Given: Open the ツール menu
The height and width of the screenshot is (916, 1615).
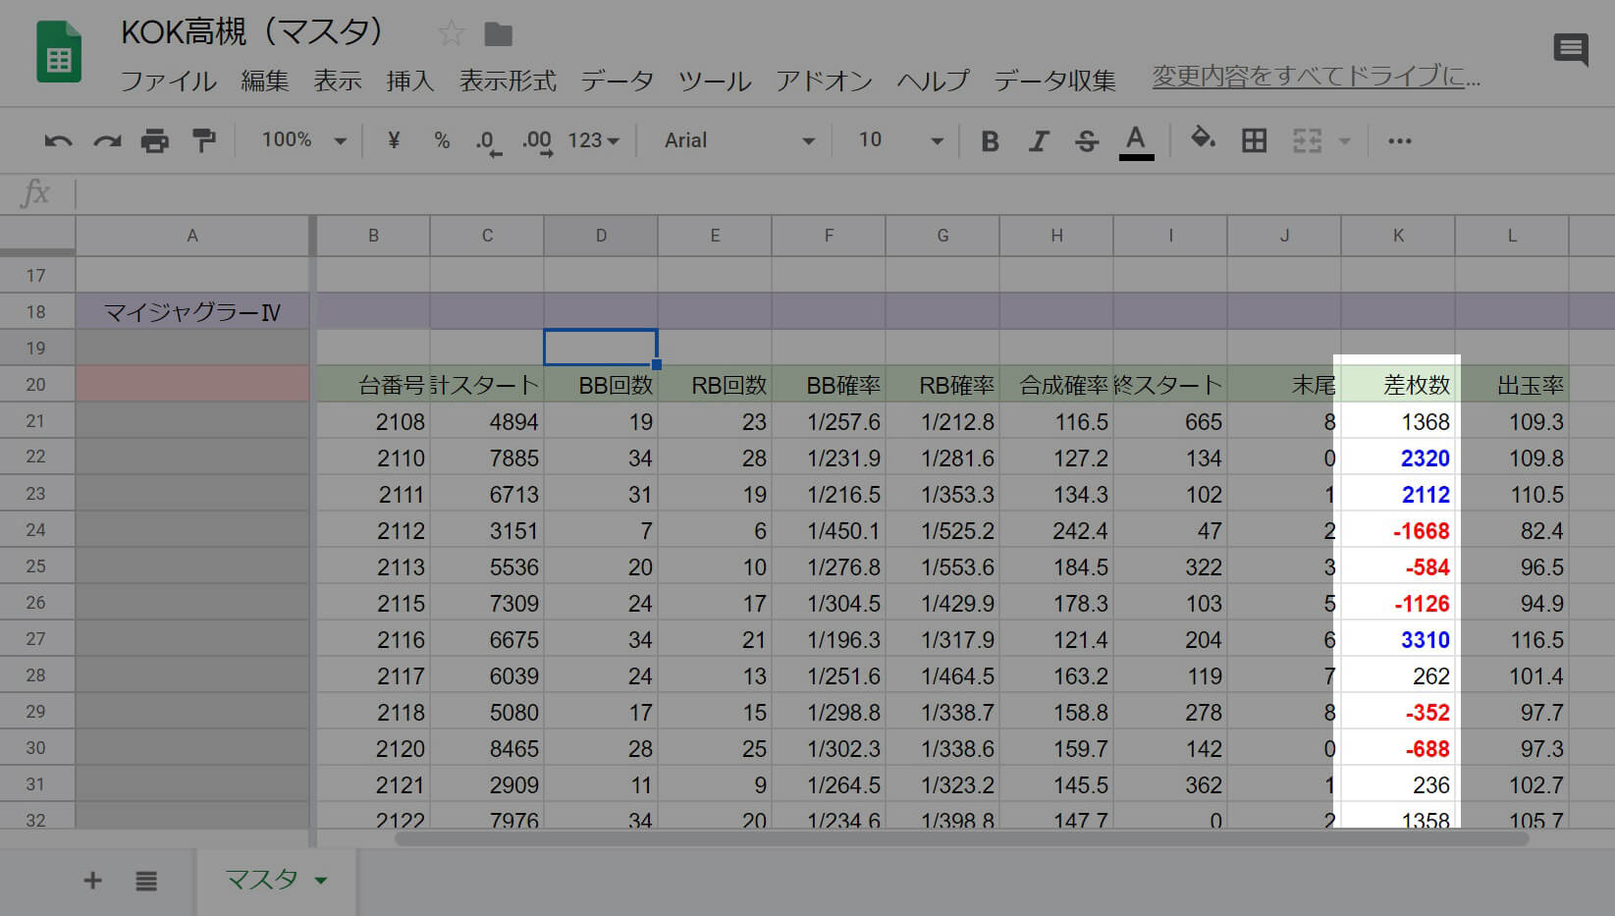Looking at the screenshot, I should 715,81.
